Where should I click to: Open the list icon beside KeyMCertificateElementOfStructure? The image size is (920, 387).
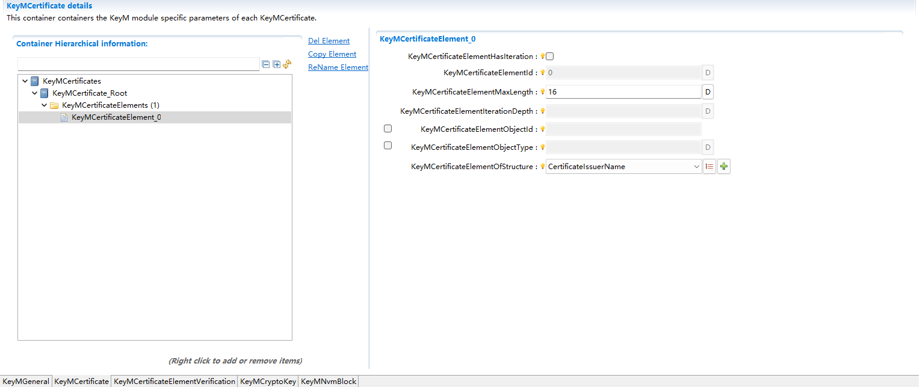(x=709, y=166)
